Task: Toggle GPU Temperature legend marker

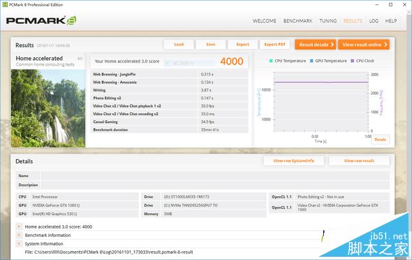Action: click(x=312, y=60)
